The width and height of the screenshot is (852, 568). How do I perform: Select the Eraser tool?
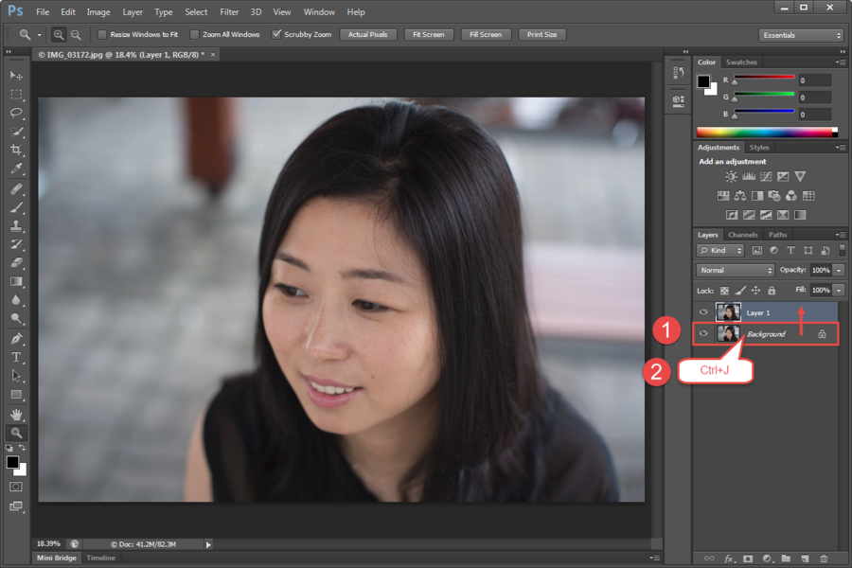16,263
